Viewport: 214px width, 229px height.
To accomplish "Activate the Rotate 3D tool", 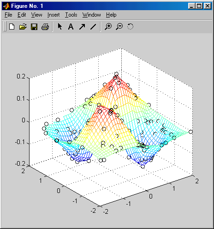I will click(130, 26).
